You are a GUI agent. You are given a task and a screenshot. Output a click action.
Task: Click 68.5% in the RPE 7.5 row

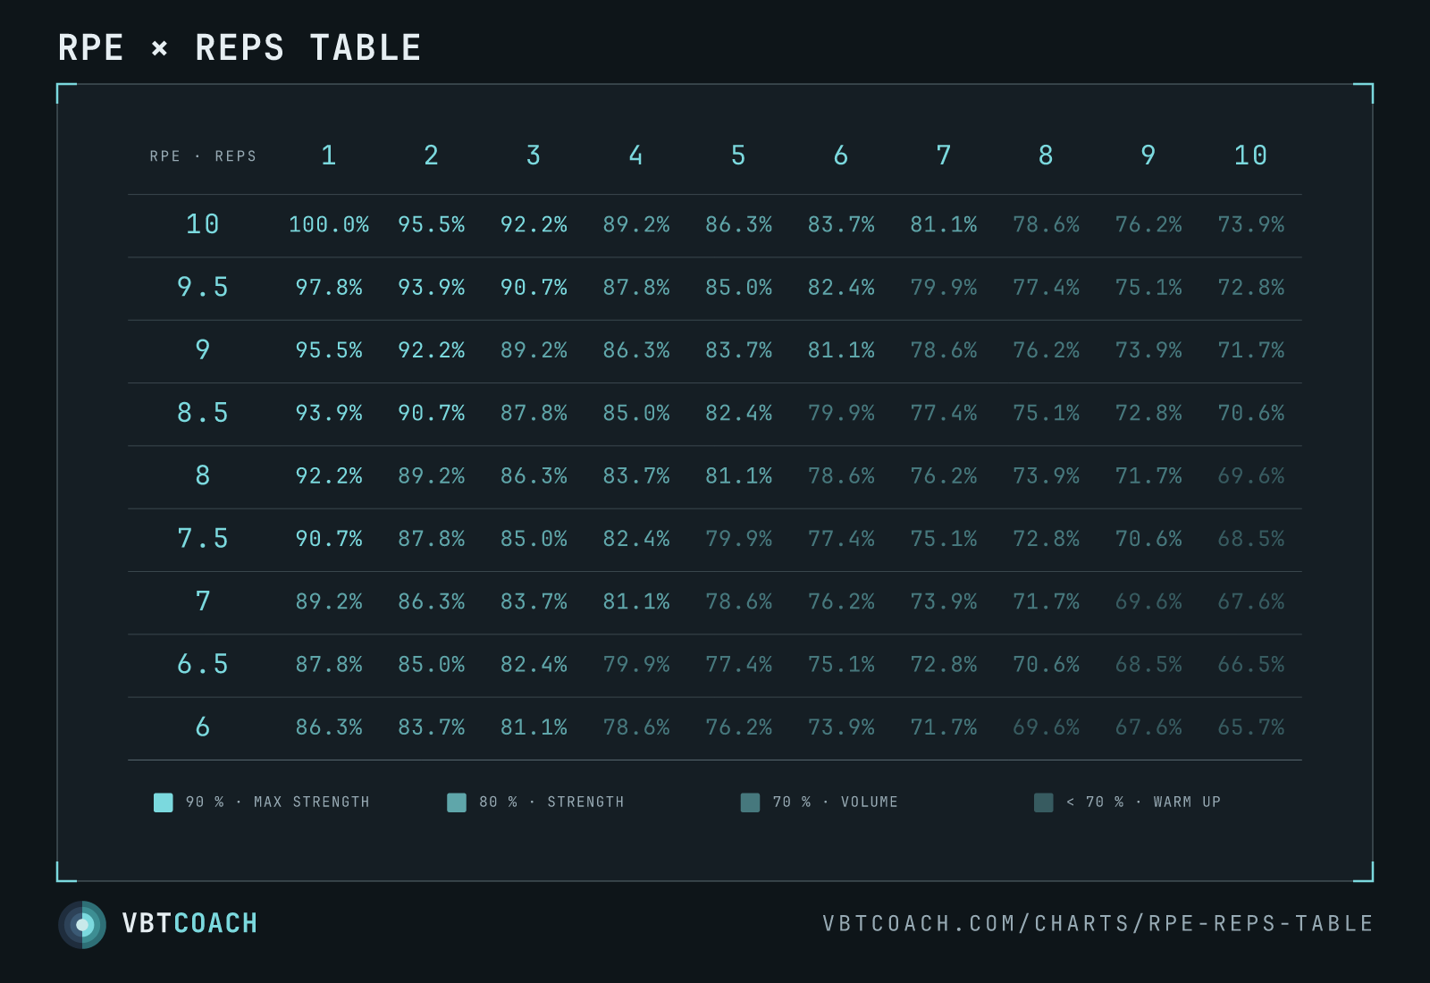[x=1251, y=538]
